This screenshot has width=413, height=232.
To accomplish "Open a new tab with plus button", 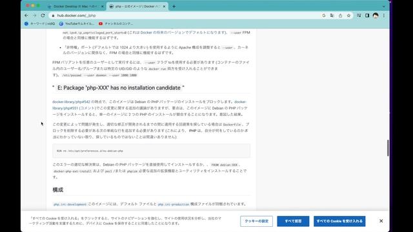I will click(x=174, y=6).
